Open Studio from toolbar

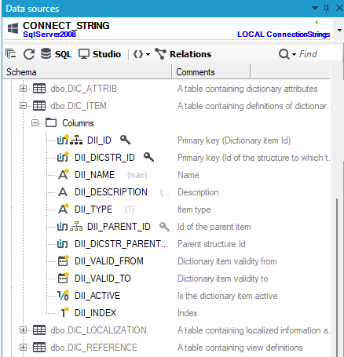(100, 54)
